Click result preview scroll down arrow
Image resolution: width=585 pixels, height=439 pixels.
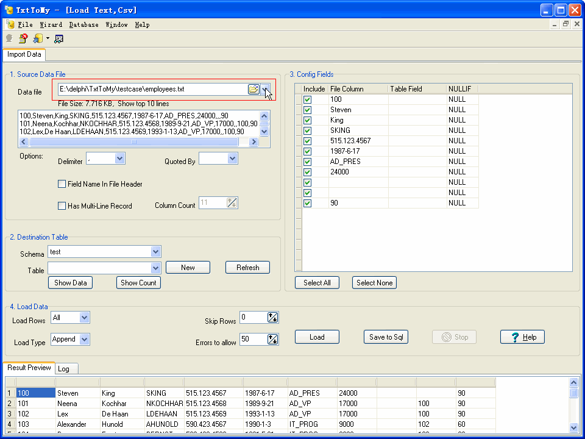point(574,428)
